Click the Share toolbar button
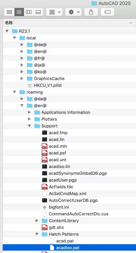Image resolution: width=136 pixels, height=253 pixels. click(91, 12)
